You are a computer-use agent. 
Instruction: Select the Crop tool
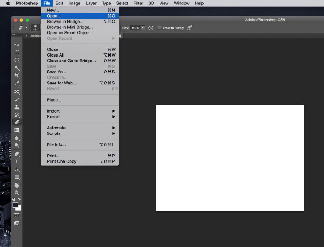[x=17, y=76]
